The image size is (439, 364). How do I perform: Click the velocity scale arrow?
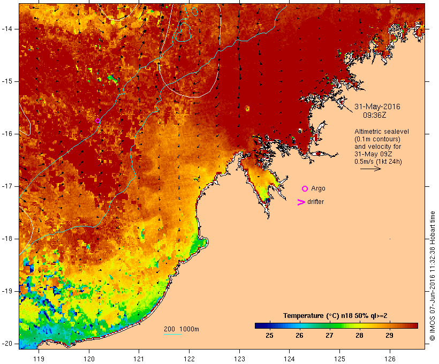[x=370, y=169]
